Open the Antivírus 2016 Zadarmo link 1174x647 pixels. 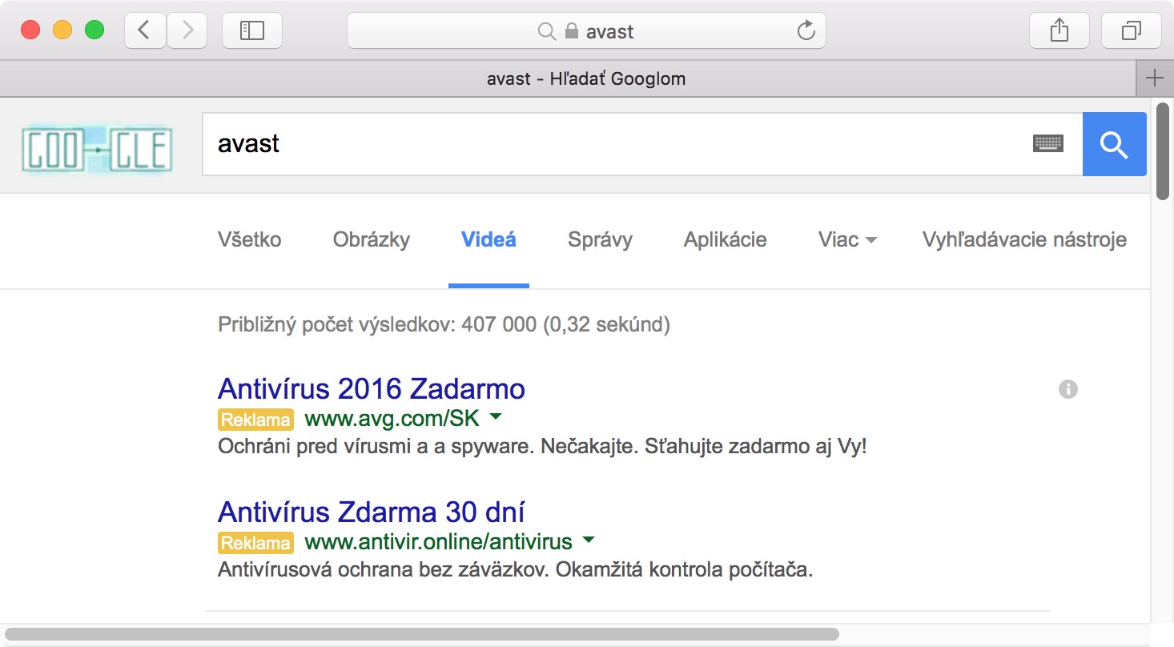coord(372,389)
